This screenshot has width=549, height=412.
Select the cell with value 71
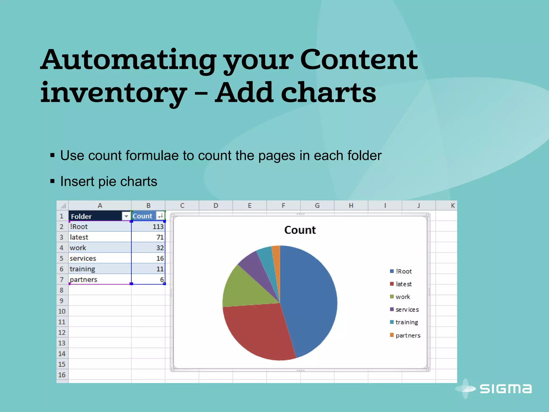[148, 237]
